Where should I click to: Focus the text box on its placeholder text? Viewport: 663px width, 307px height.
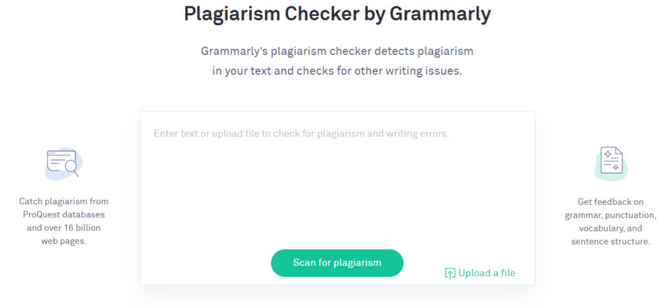(x=301, y=134)
